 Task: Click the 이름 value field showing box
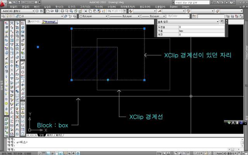[201, 31]
